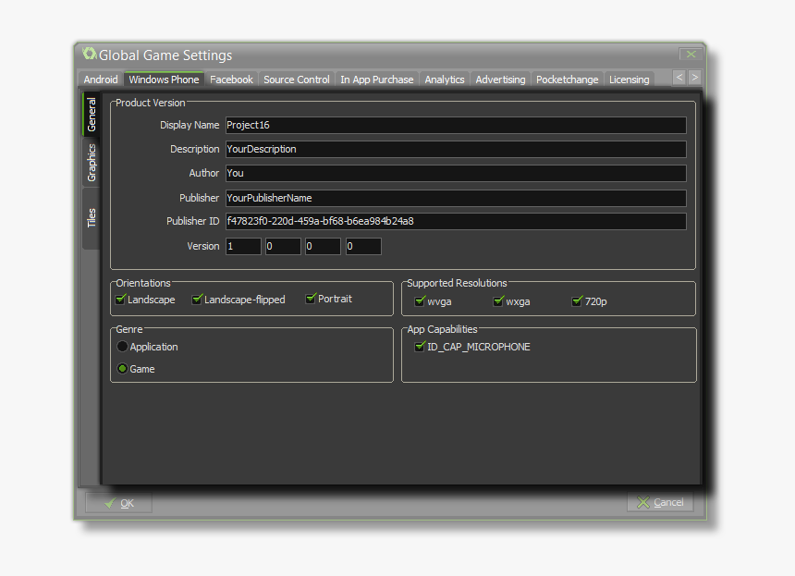This screenshot has width=795, height=576.
Task: Switch to the Pocketchange tab
Action: coord(568,80)
